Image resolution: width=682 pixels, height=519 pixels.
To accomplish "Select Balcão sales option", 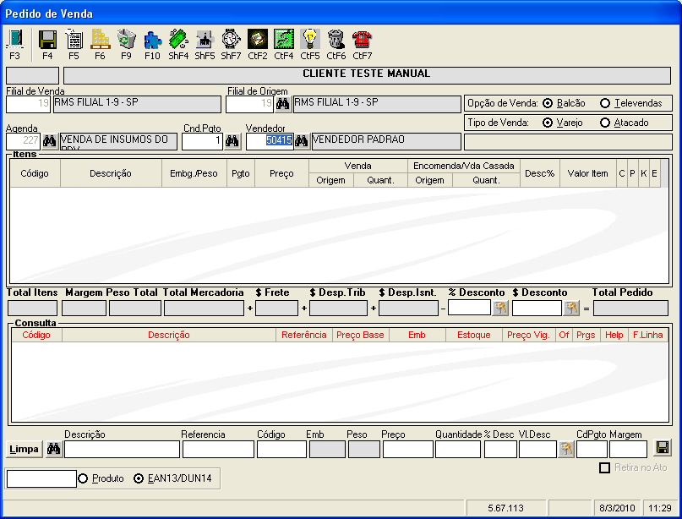I will 566,103.
